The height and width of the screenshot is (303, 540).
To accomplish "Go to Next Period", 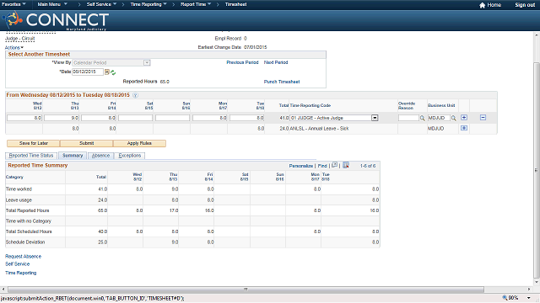I will click(x=276, y=62).
